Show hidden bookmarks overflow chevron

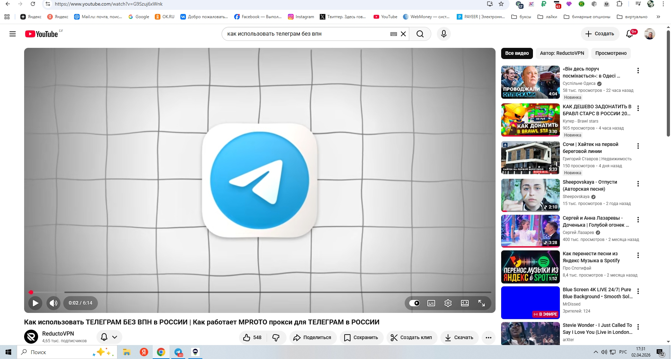pyautogui.click(x=658, y=17)
